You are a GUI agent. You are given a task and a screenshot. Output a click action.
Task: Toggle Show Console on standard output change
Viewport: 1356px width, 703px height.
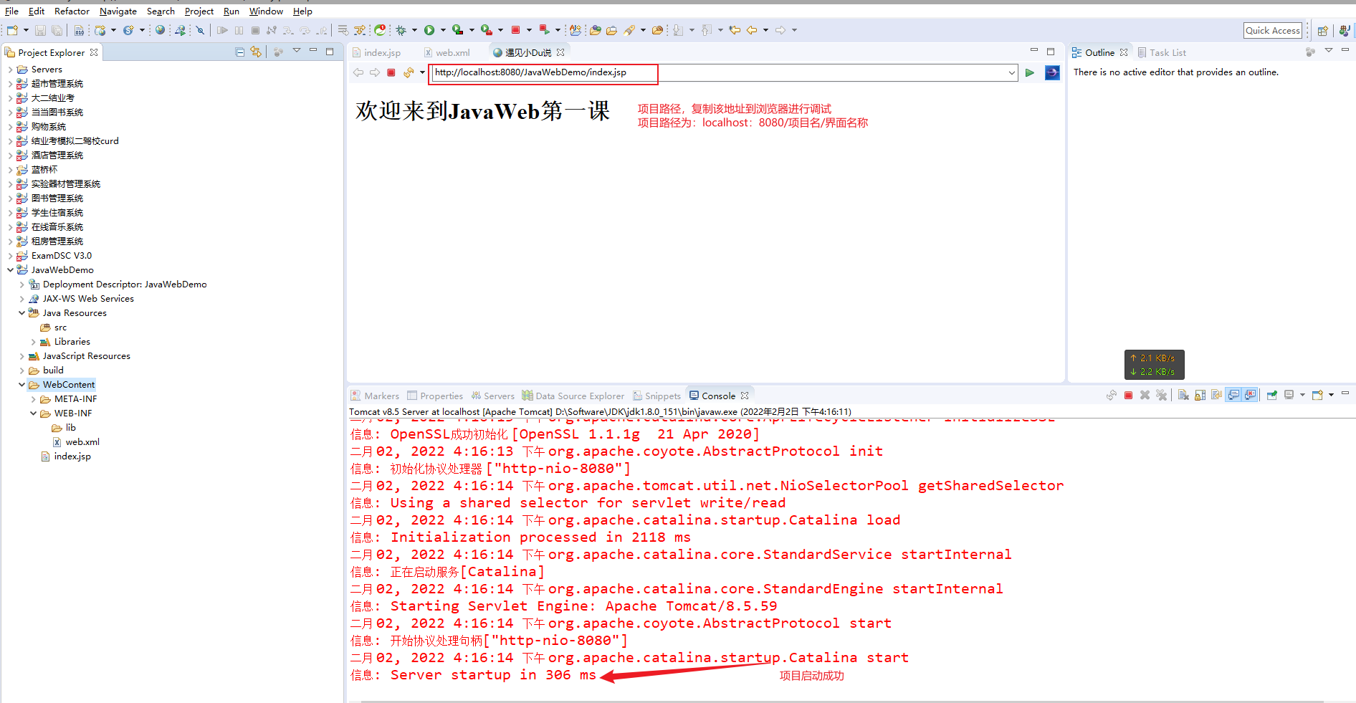[x=1233, y=395]
